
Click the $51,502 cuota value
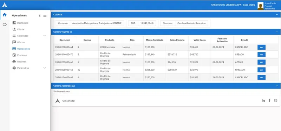[x=194, y=78]
